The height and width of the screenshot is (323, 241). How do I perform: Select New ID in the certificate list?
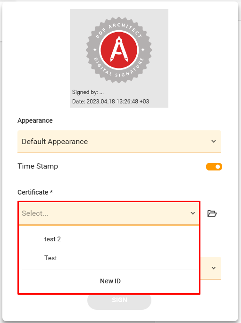tap(110, 281)
